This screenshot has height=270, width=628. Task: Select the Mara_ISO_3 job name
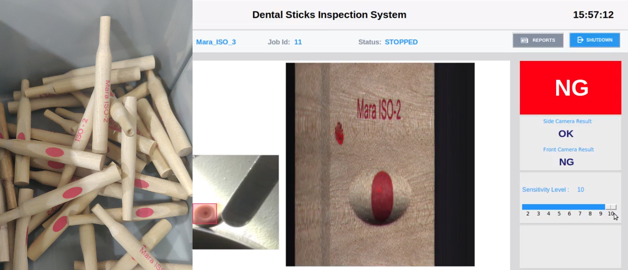216,42
